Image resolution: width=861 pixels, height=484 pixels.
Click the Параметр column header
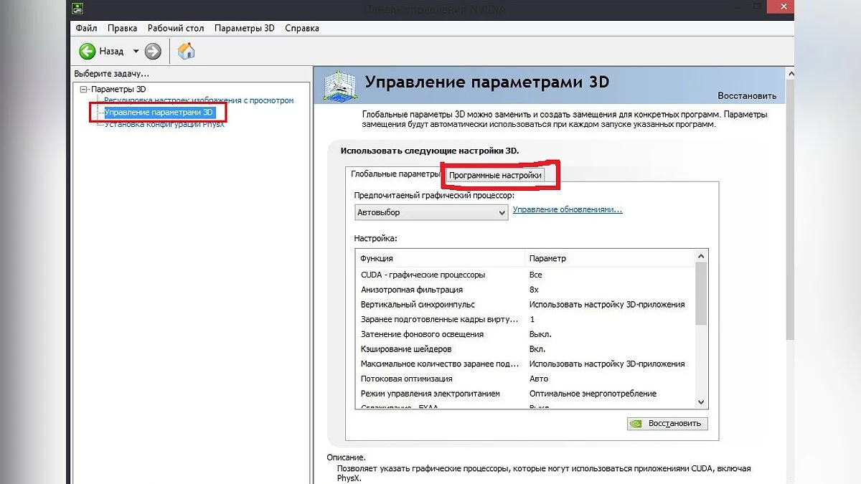610,258
